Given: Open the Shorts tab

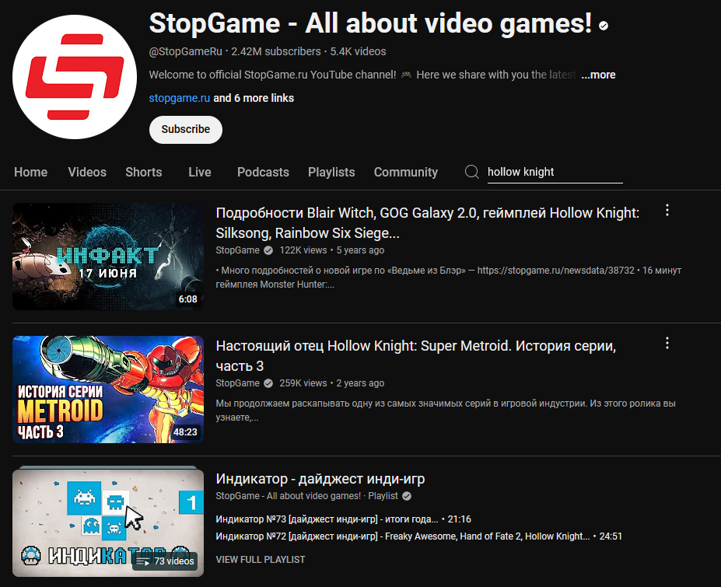Looking at the screenshot, I should coord(143,172).
